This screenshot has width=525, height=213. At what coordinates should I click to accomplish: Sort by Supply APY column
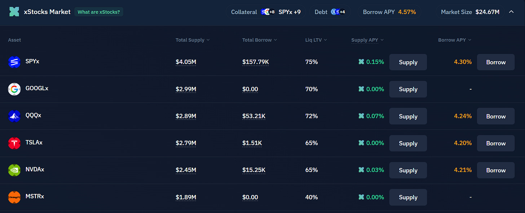click(367, 40)
